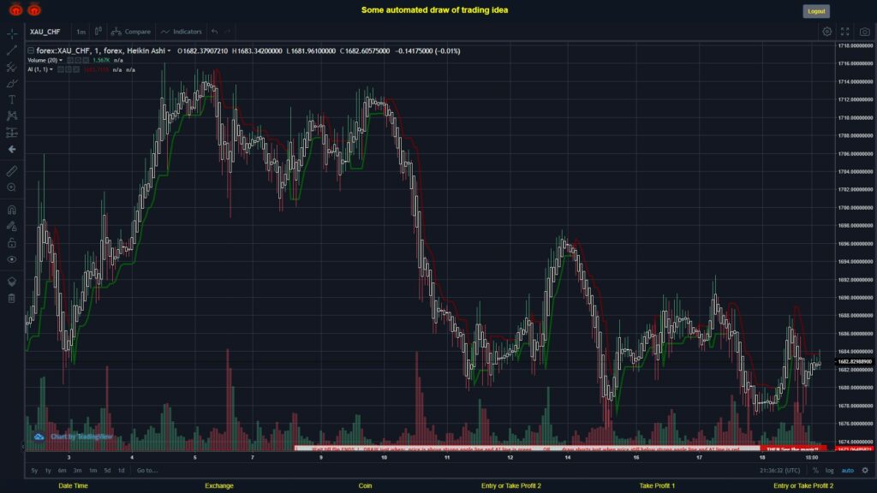Click the left red logo icon
Screen dimensions: 877x493
15,9
